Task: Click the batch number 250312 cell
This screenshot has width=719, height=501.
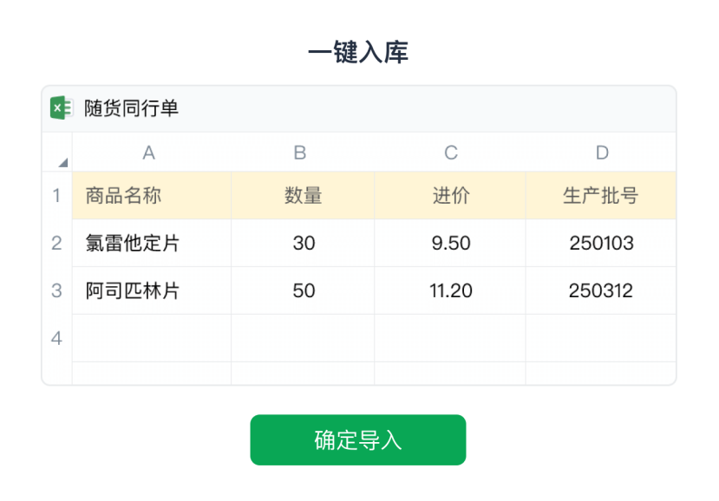Action: click(601, 290)
